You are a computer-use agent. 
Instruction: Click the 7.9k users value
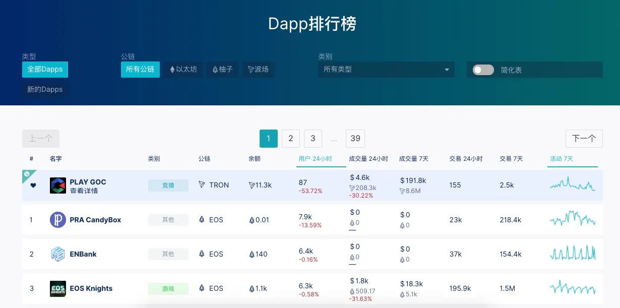tap(305, 217)
